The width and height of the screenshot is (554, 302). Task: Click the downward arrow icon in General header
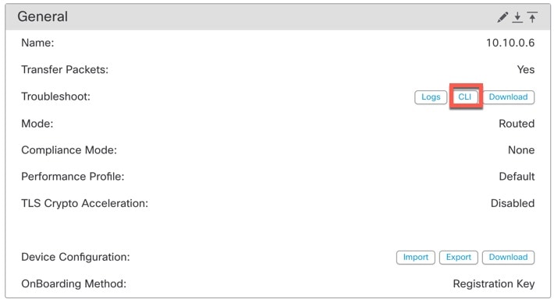pyautogui.click(x=517, y=17)
